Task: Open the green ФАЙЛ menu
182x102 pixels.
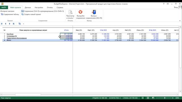Action: coord(4,7)
